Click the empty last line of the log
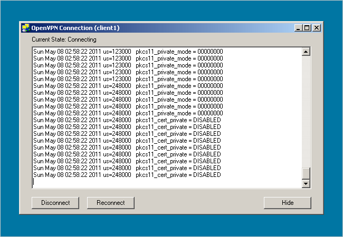 click(x=167, y=182)
